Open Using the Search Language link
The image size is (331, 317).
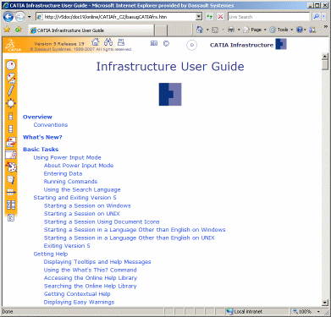point(82,189)
